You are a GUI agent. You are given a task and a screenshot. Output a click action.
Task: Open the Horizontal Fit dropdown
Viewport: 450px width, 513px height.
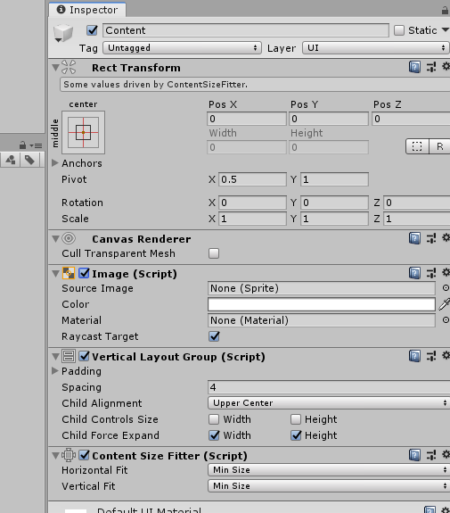(329, 470)
